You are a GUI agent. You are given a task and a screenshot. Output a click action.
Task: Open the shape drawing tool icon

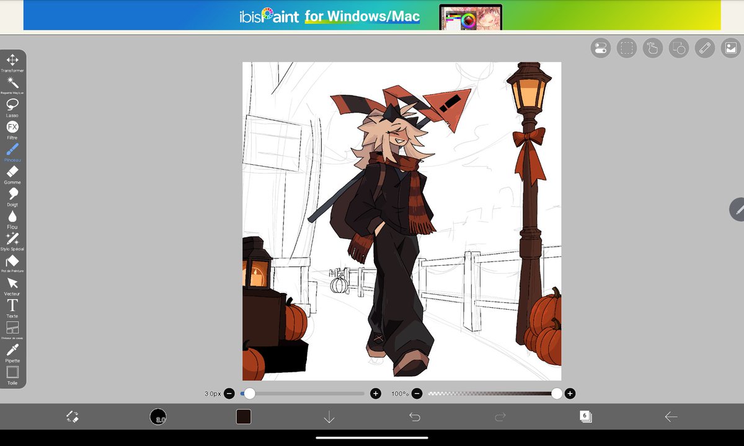pos(679,48)
